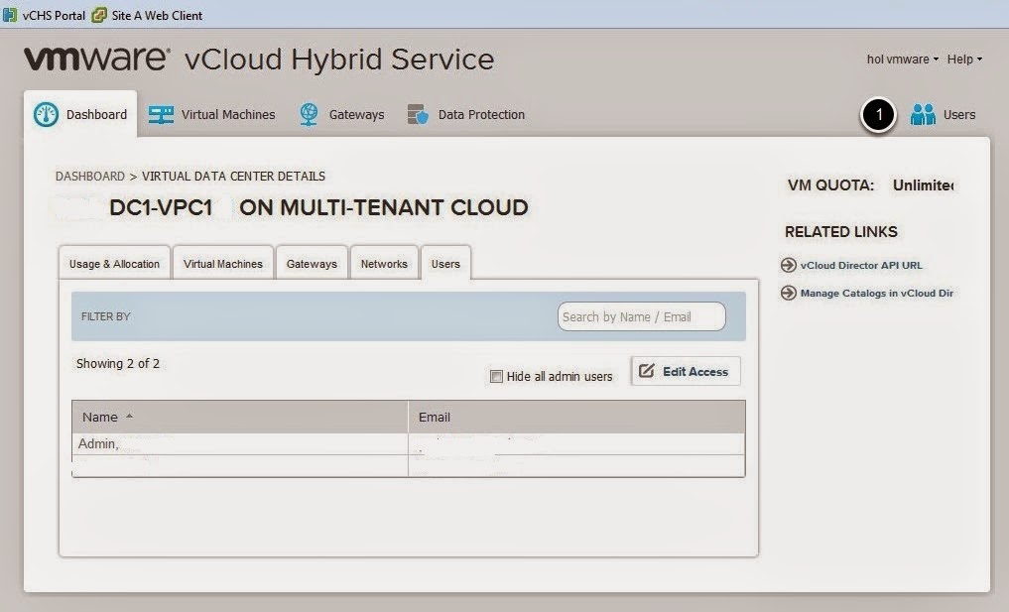Click the Virtual Machines server icon
Screen dimensions: 1009x612
click(x=161, y=114)
